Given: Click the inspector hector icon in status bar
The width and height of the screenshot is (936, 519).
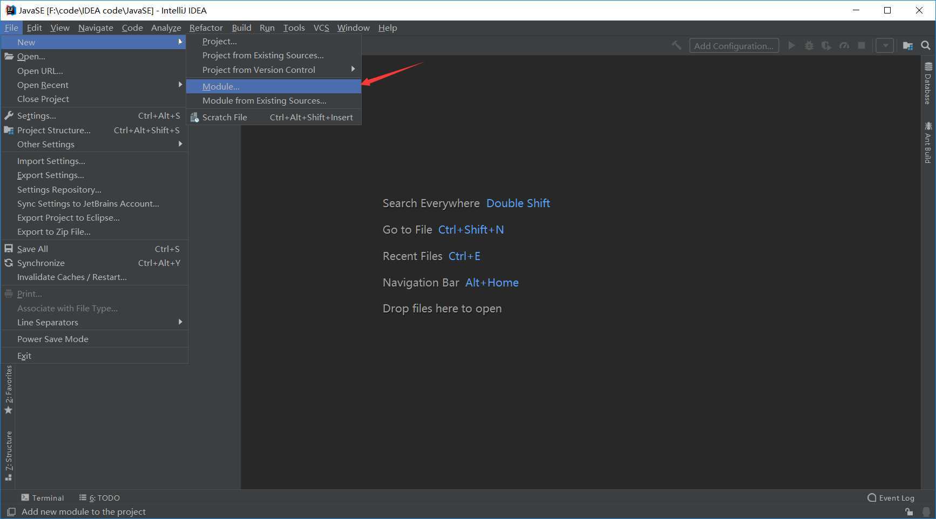Looking at the screenshot, I should click(926, 511).
